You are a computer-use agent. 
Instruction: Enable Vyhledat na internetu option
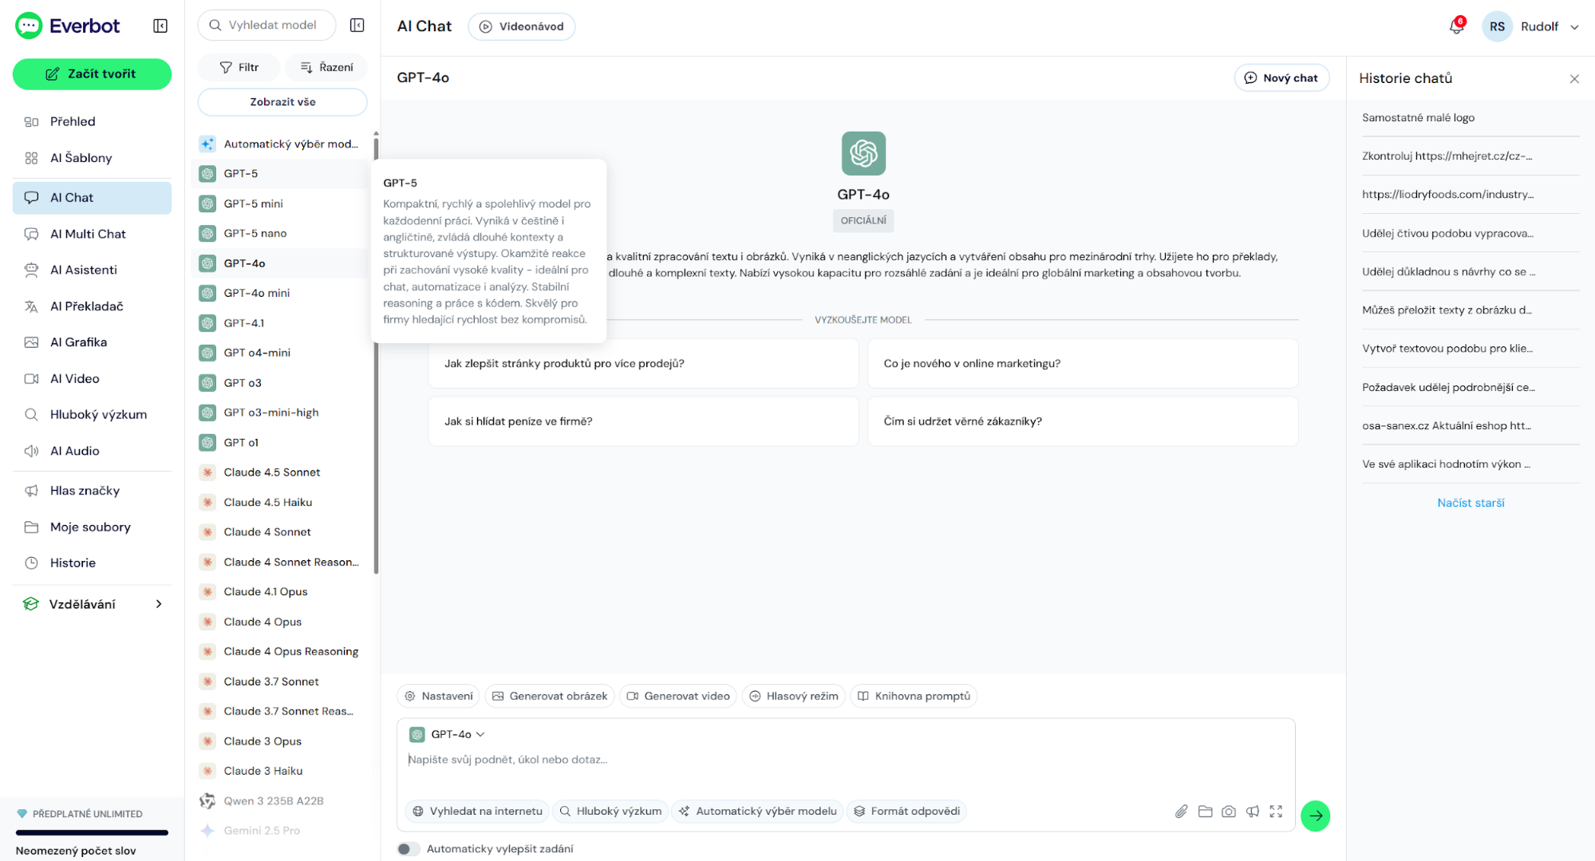(477, 812)
